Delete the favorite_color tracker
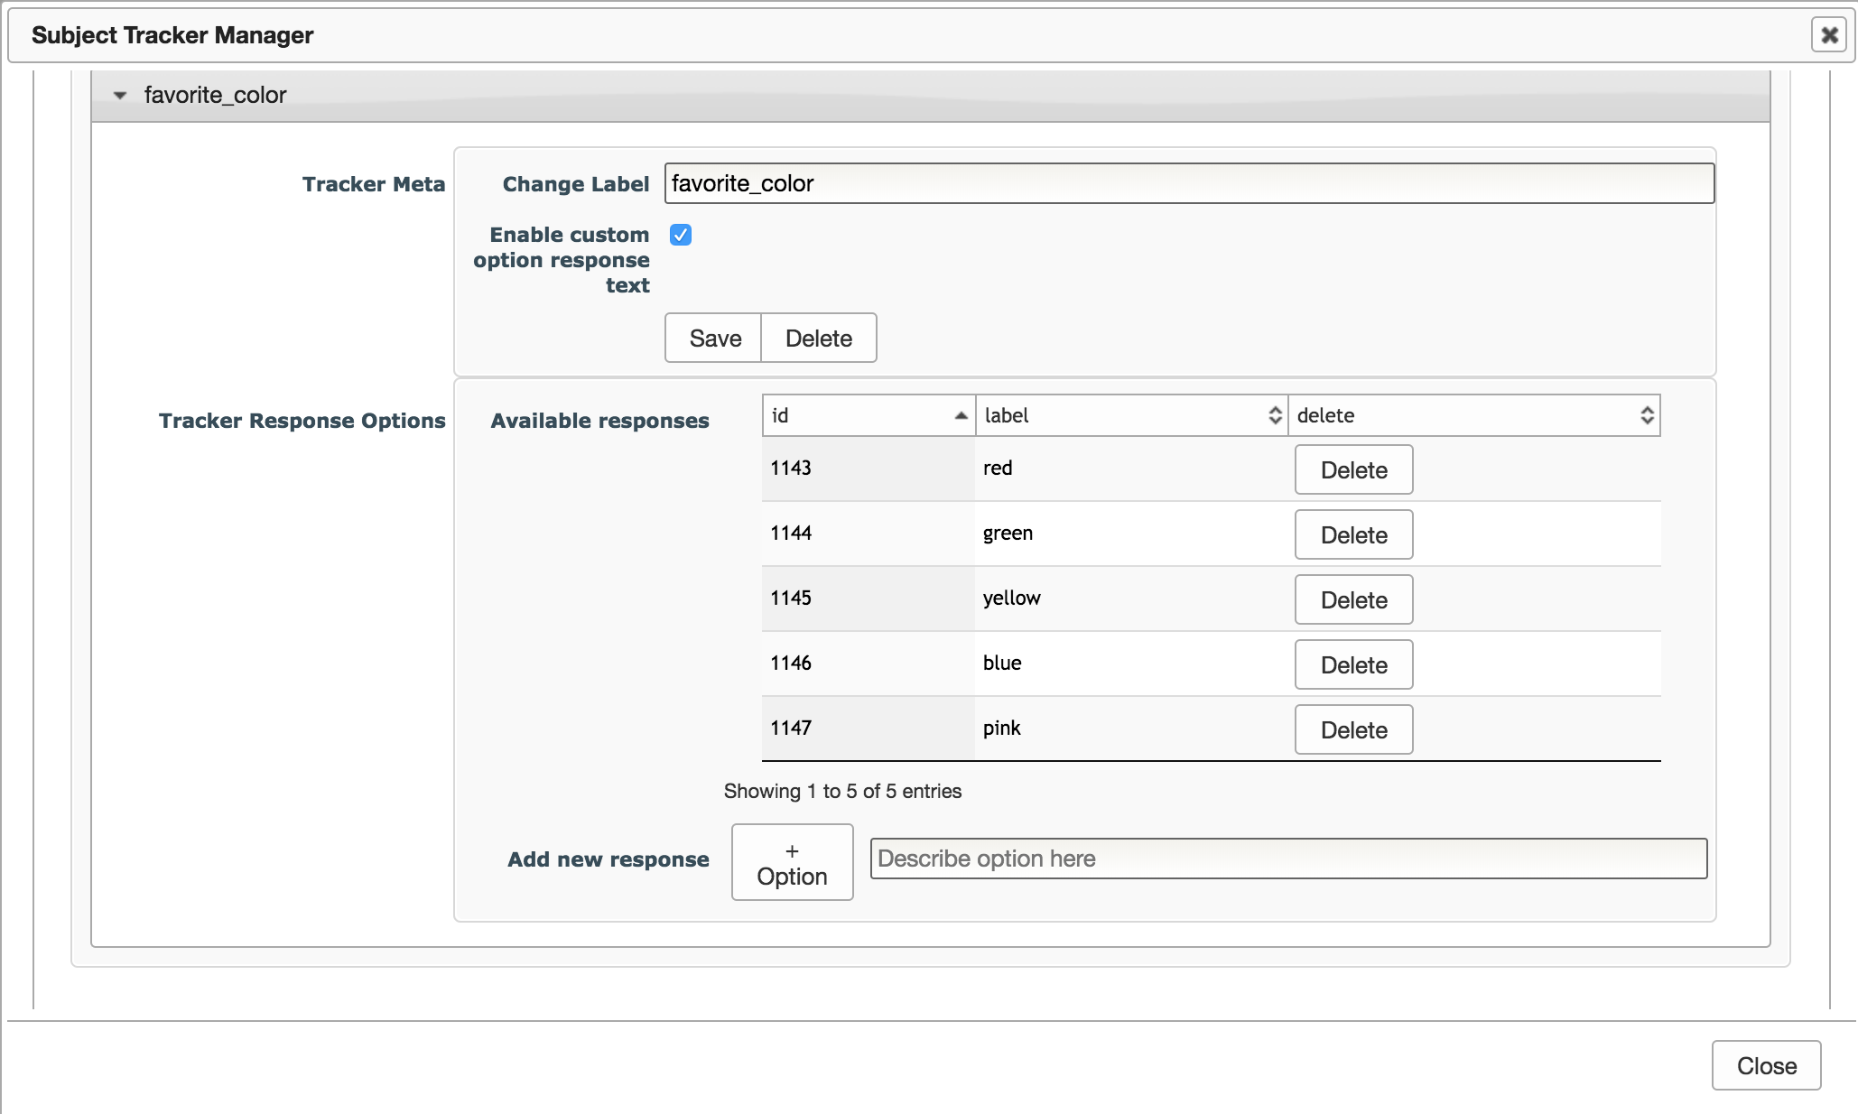 819,338
